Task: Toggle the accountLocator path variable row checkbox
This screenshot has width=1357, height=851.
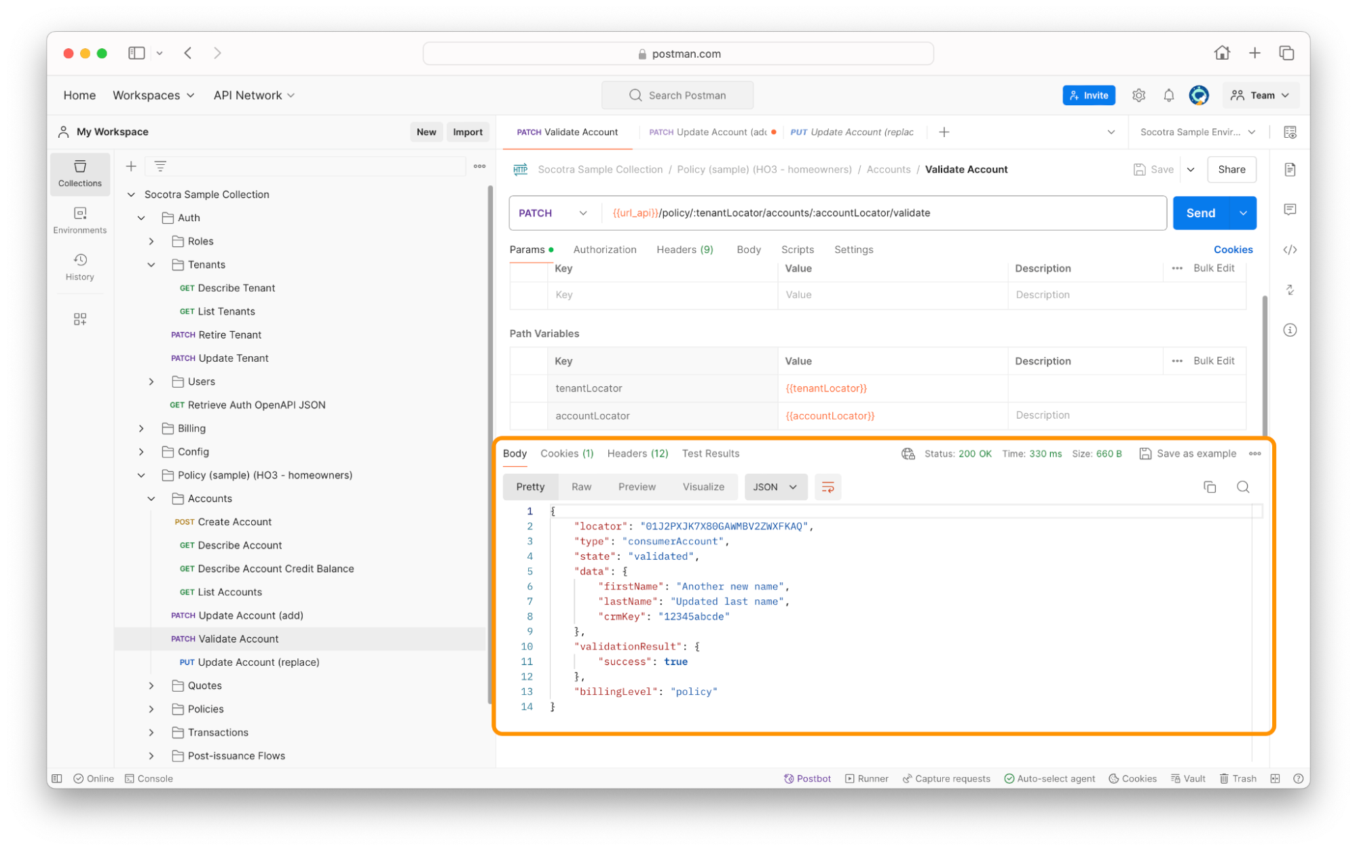Action: point(528,415)
